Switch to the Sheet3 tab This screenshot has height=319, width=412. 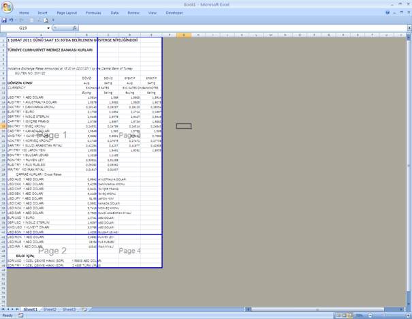pyautogui.click(x=69, y=309)
